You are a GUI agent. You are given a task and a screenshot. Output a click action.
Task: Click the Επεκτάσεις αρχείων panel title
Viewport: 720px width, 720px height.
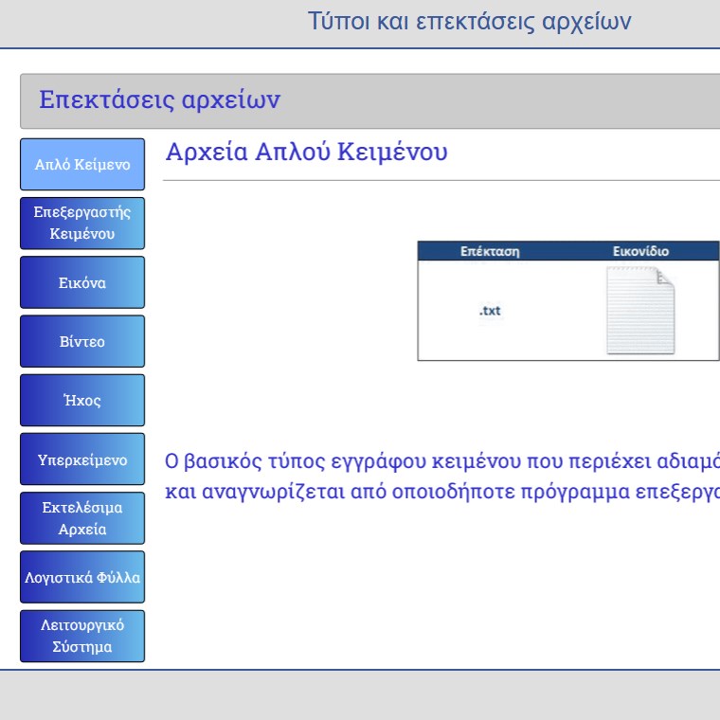tap(159, 99)
